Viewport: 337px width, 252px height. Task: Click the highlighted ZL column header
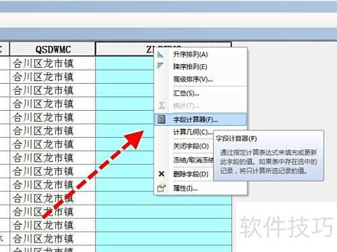click(x=125, y=49)
